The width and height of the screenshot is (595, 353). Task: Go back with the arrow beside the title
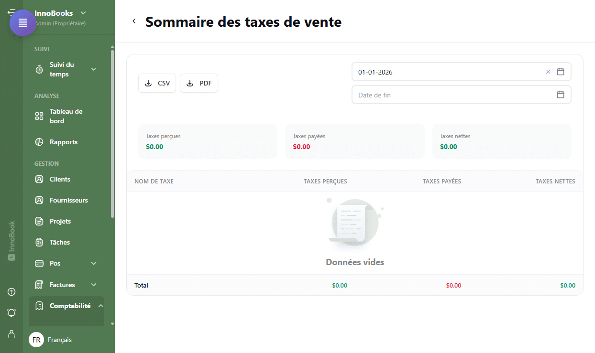pos(134,21)
